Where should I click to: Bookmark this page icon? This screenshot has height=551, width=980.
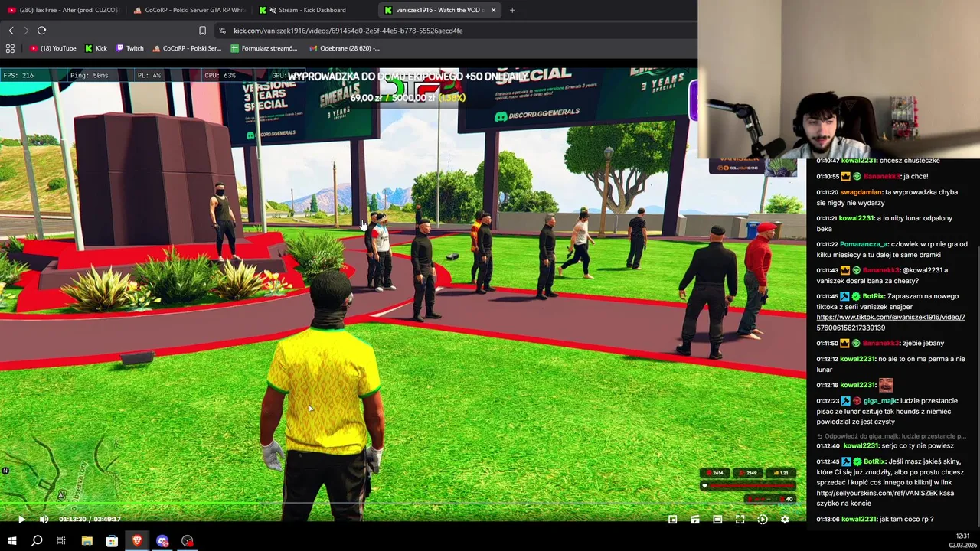point(202,31)
